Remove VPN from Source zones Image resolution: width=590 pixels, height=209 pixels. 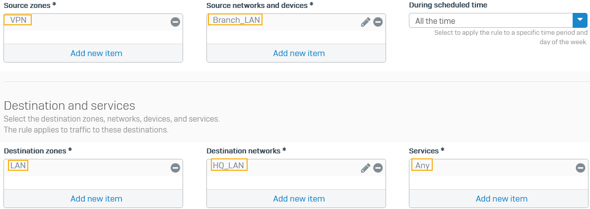(x=175, y=22)
